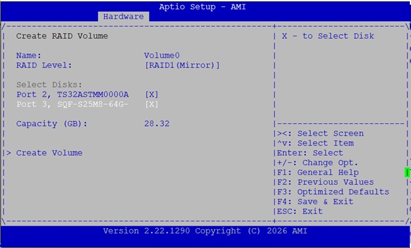Click the Select Screen key hint
The width and height of the screenshot is (411, 248).
(321, 134)
